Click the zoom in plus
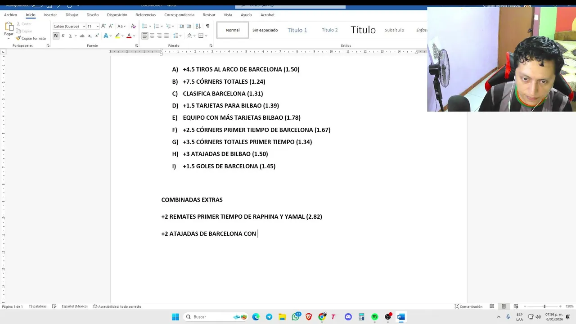The image size is (576, 324). click(560, 306)
